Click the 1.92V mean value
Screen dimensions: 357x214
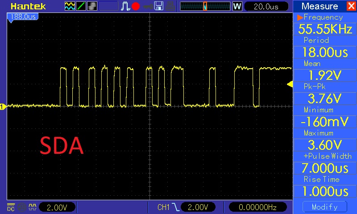[x=325, y=75]
